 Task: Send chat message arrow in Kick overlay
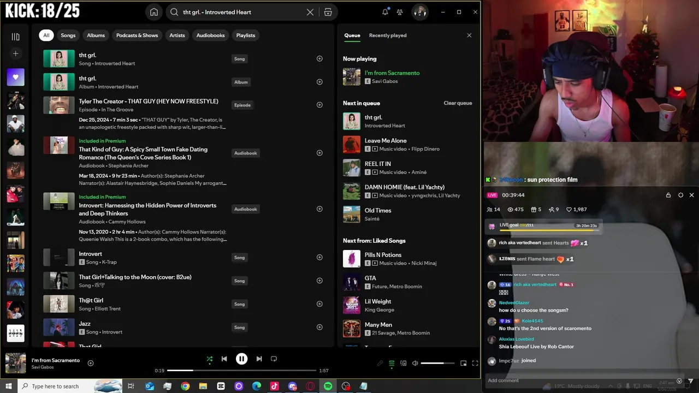[691, 381]
